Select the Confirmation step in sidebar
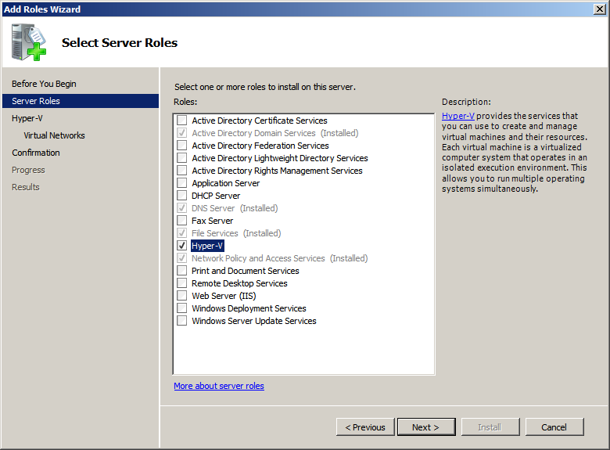Viewport: 610px width, 450px height. click(36, 153)
